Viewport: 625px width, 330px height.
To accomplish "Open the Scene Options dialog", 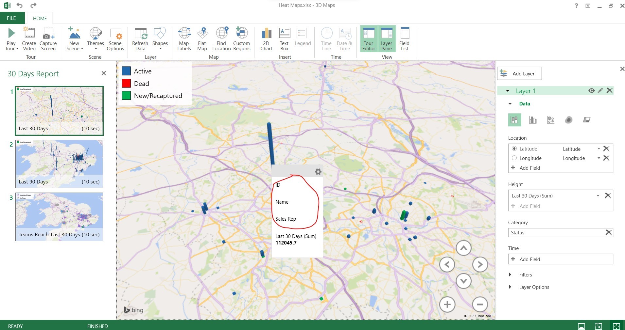I will [x=115, y=39].
